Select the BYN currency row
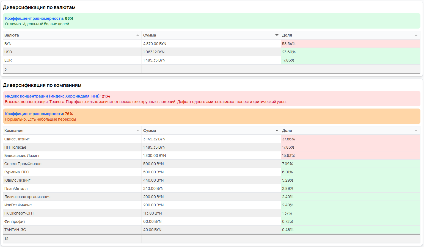This screenshot has width=424, height=247. pos(8,44)
